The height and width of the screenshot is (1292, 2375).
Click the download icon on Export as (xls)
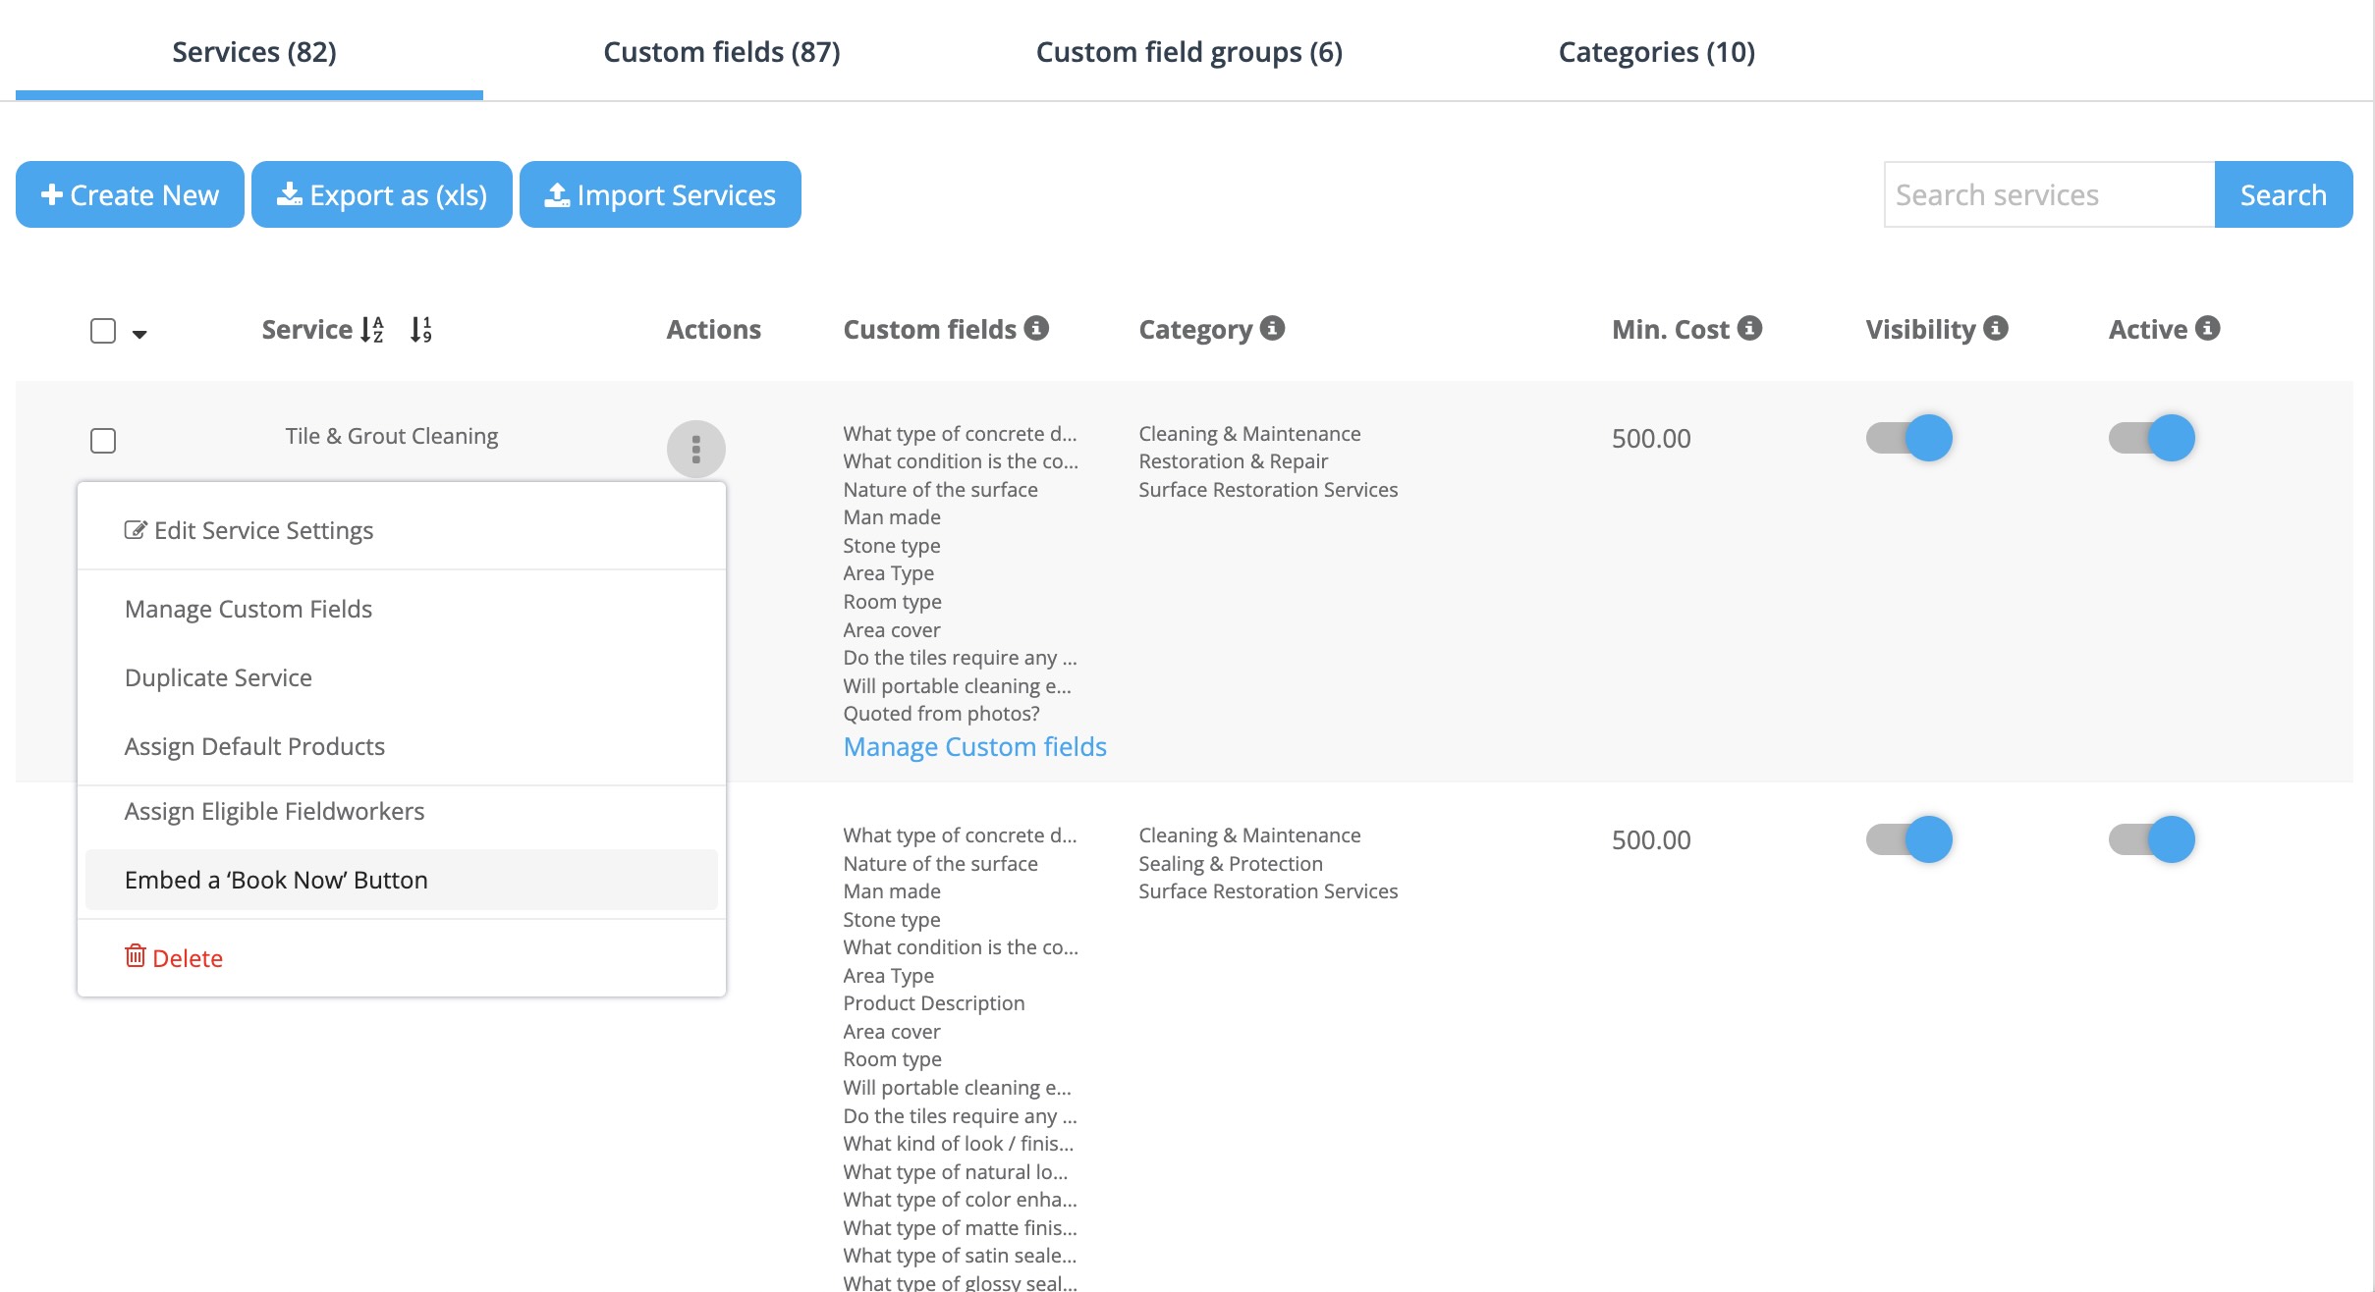(291, 194)
